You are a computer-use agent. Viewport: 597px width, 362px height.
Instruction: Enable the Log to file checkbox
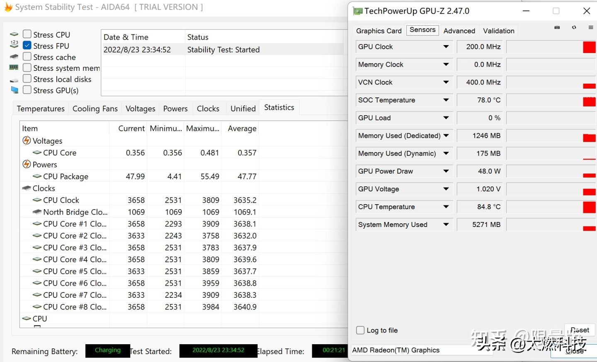(360, 330)
